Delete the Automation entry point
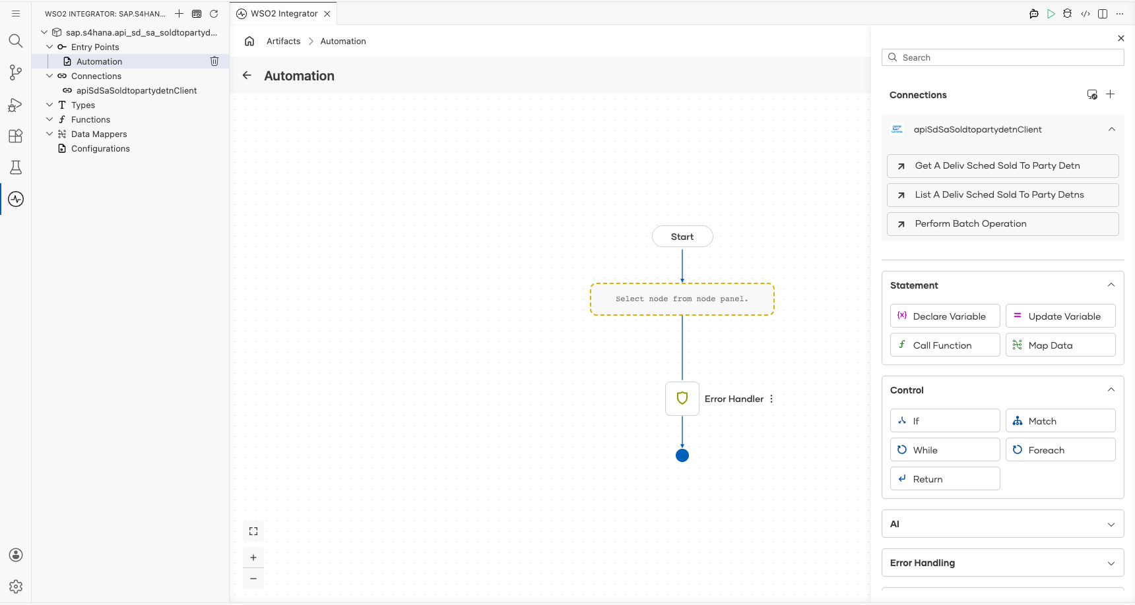1135x605 pixels. pyautogui.click(x=214, y=61)
